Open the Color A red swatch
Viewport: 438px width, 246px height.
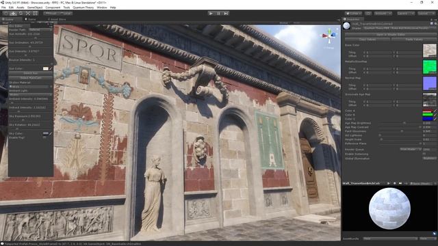click(x=427, y=111)
